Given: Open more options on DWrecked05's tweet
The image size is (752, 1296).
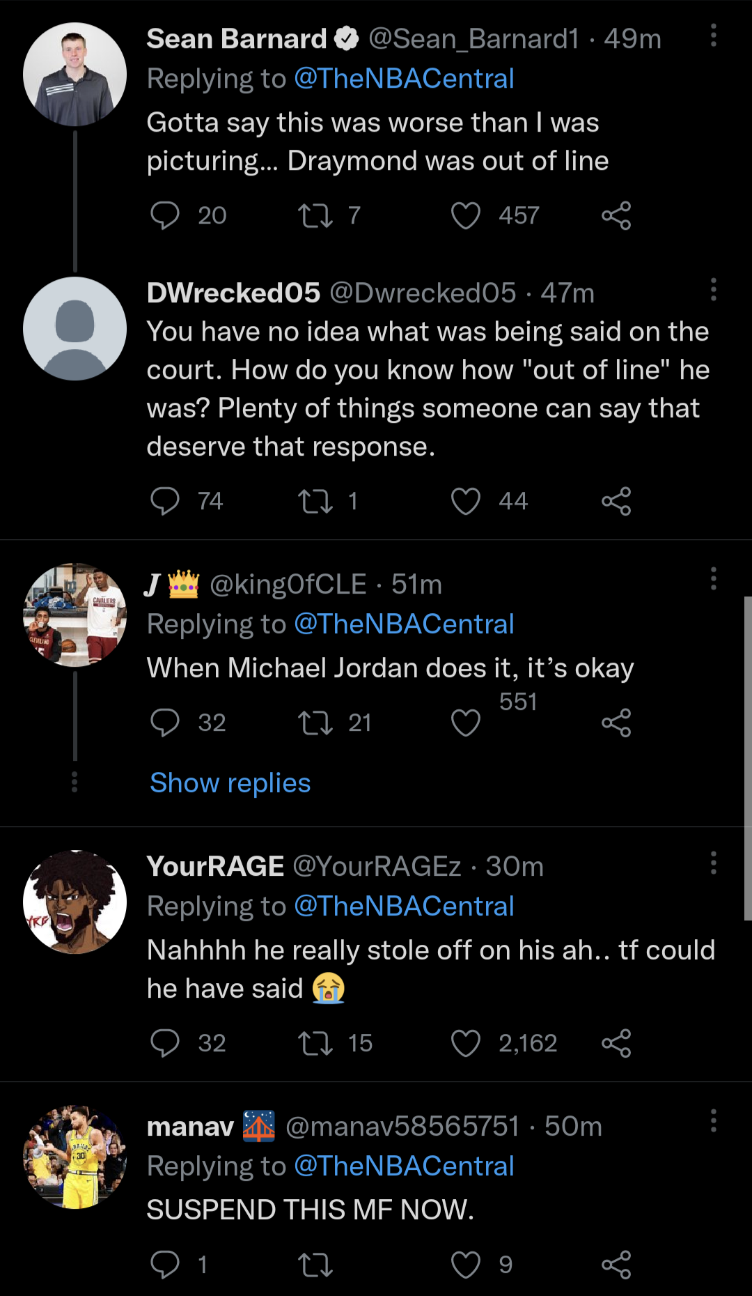Looking at the screenshot, I should (x=713, y=289).
